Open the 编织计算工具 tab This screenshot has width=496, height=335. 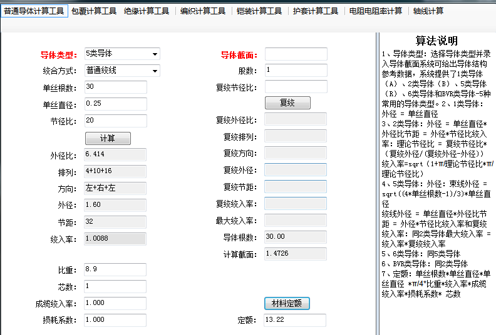pyautogui.click(x=202, y=11)
